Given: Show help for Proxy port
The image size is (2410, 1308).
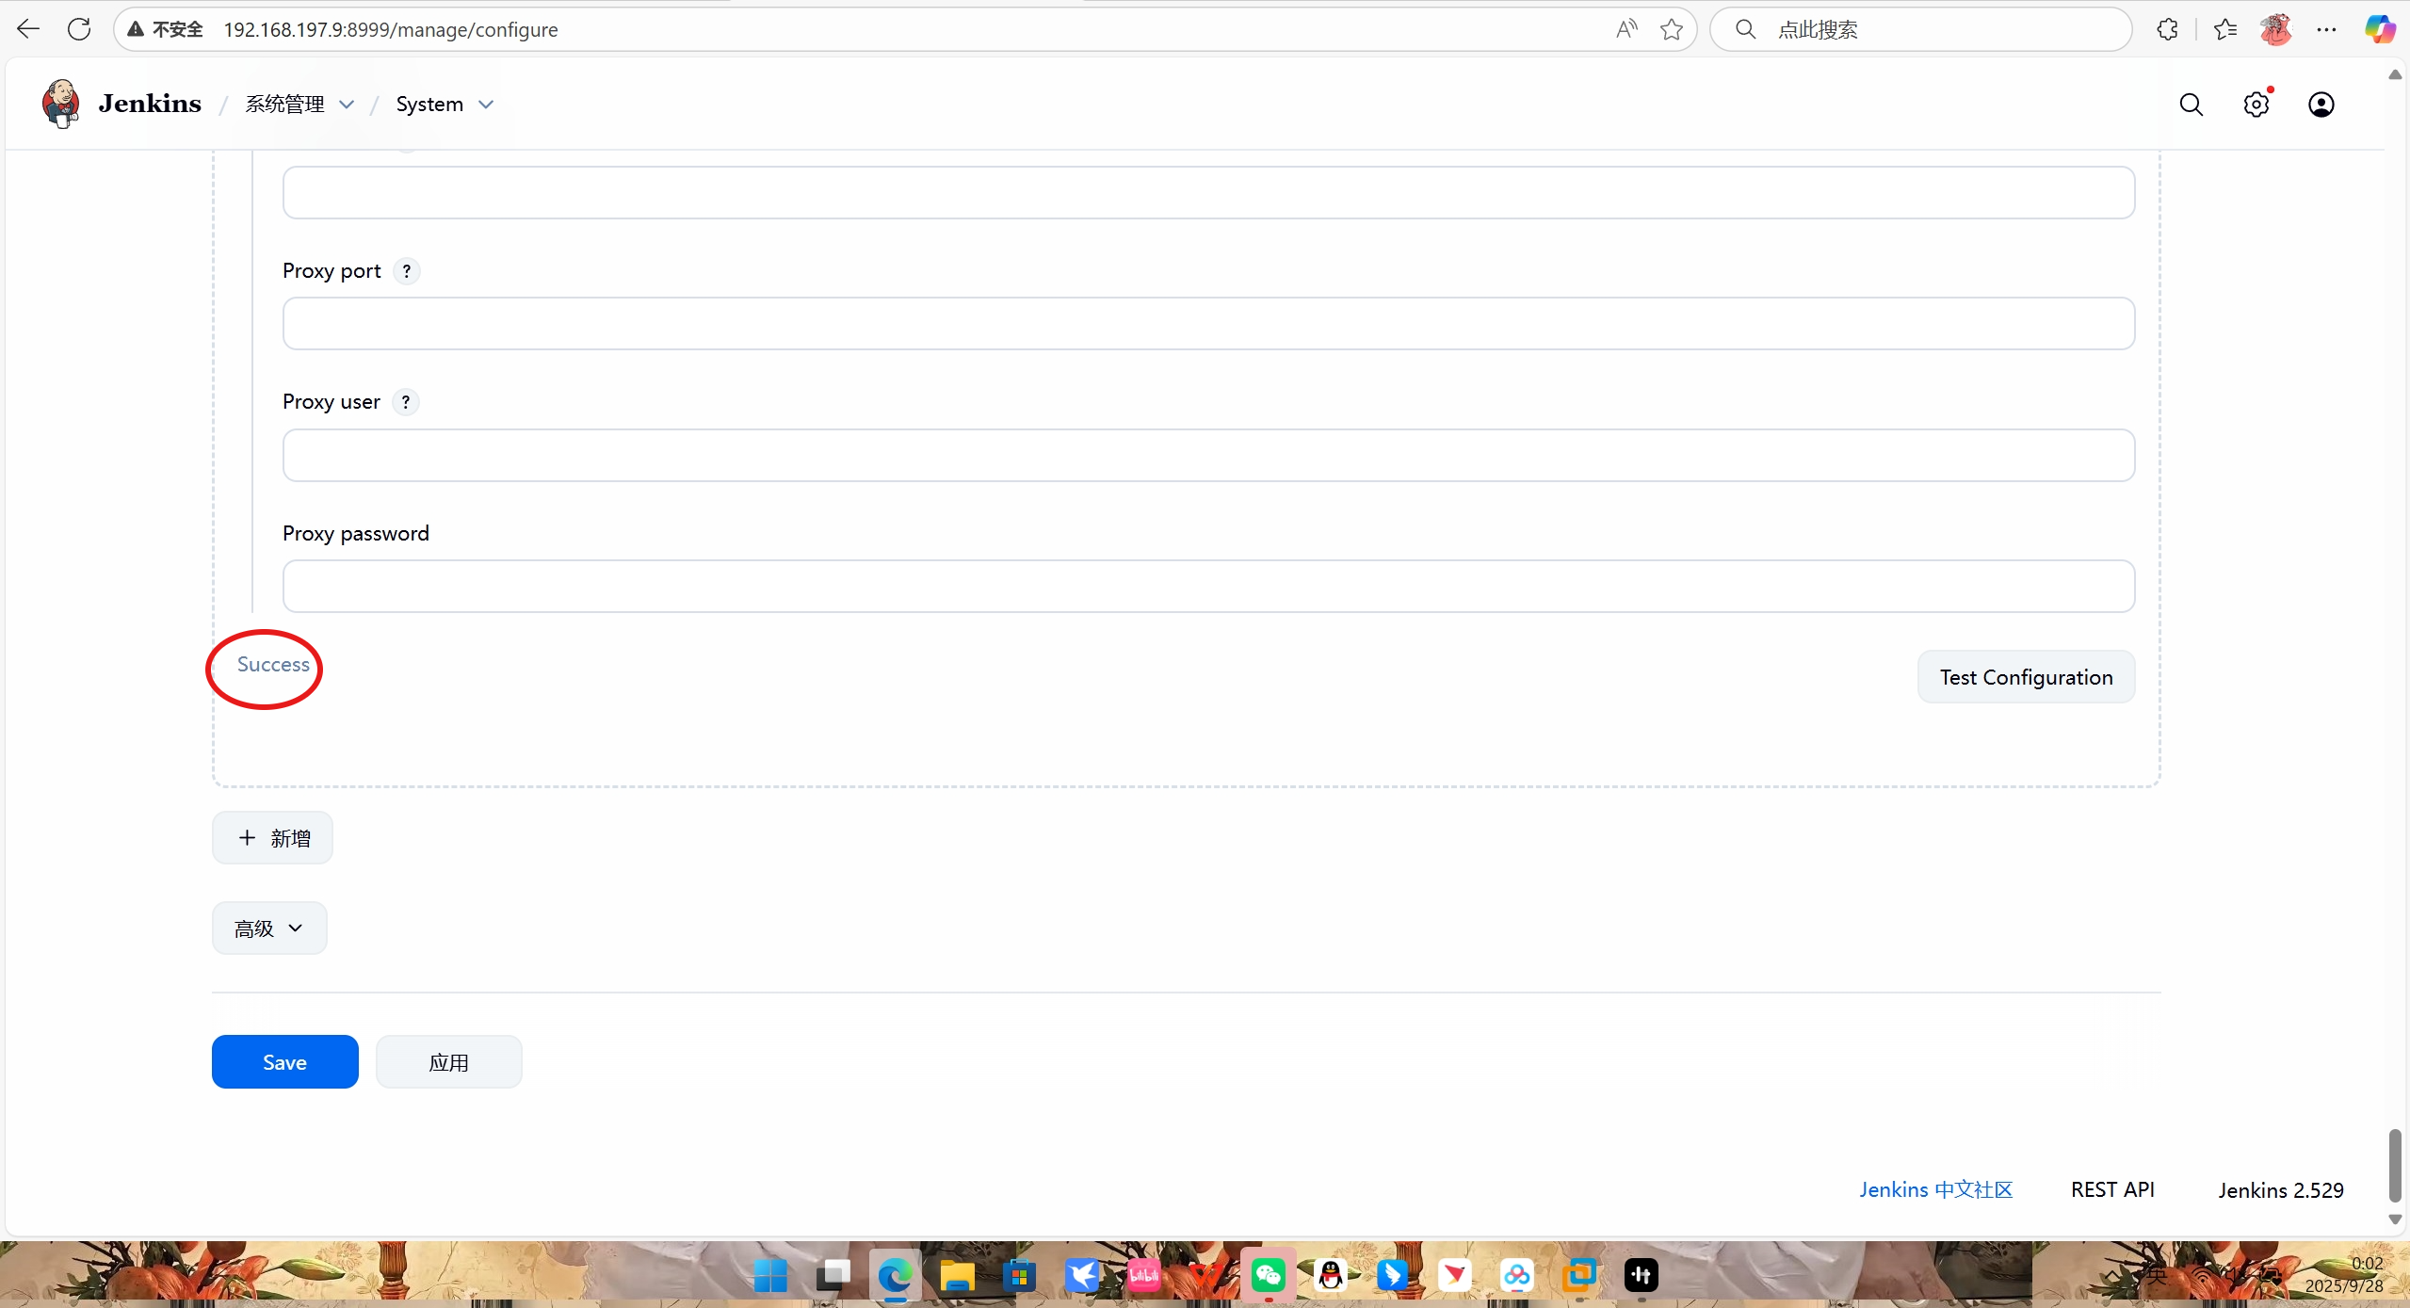Looking at the screenshot, I should point(406,271).
